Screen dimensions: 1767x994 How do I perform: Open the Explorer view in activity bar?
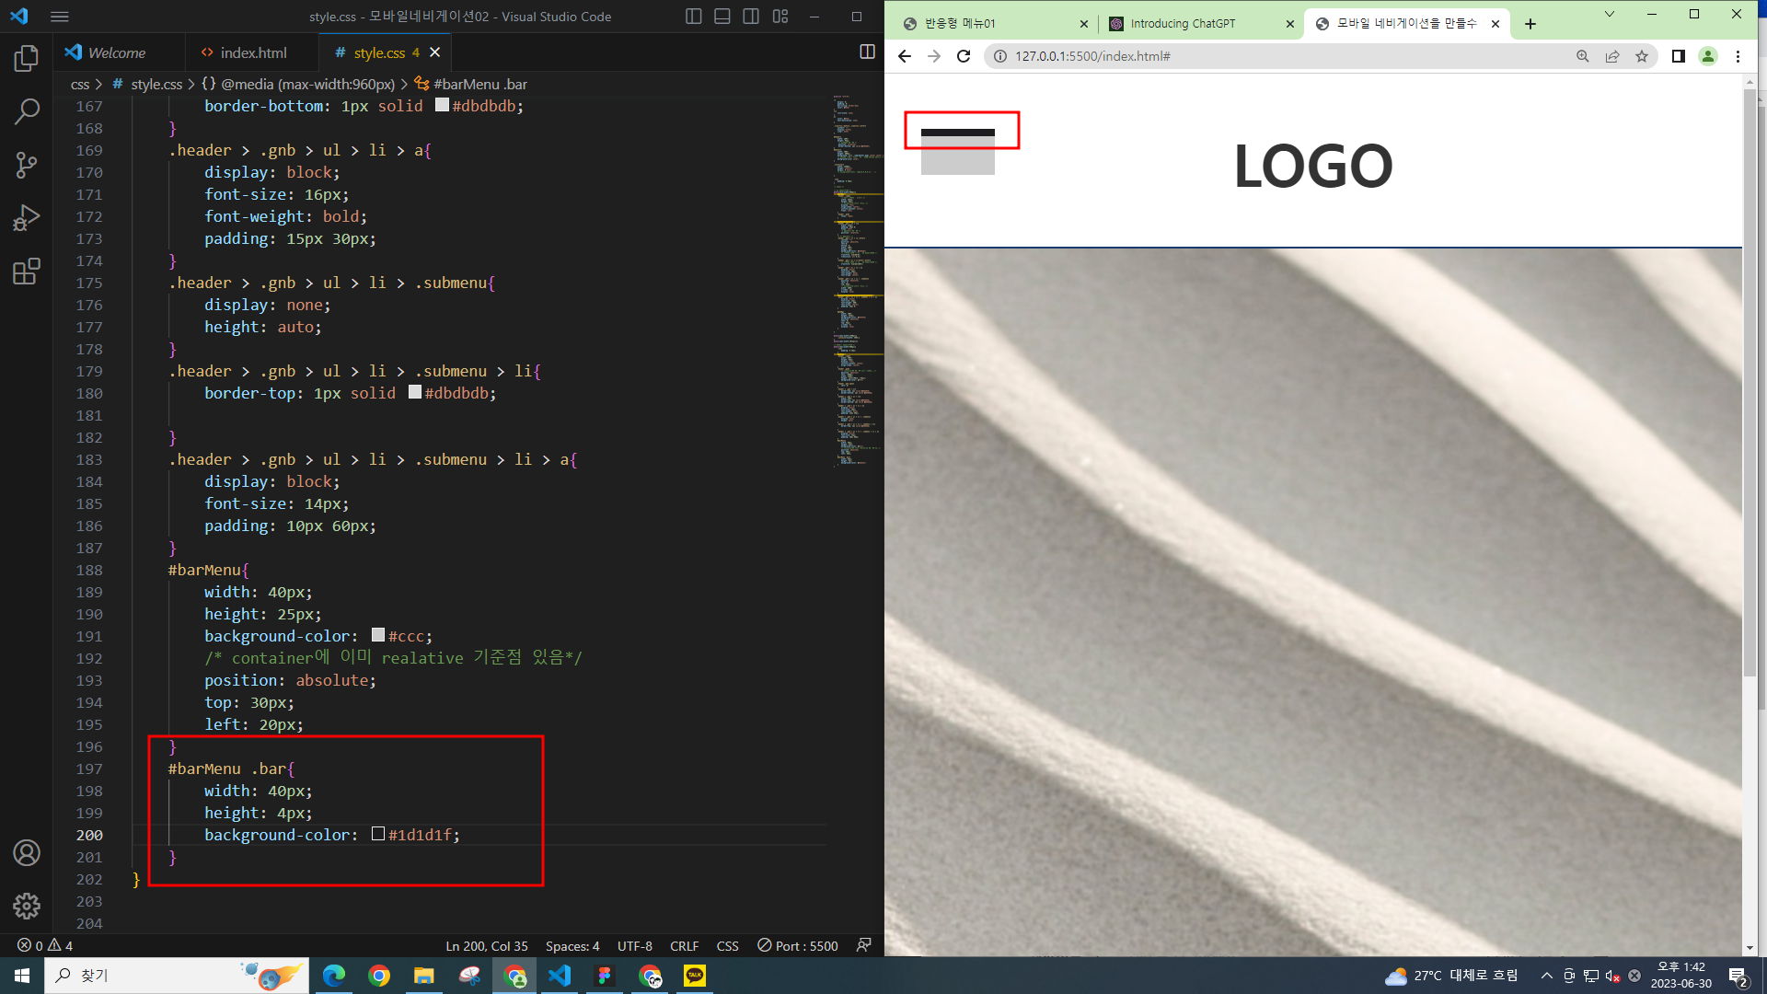(x=27, y=59)
